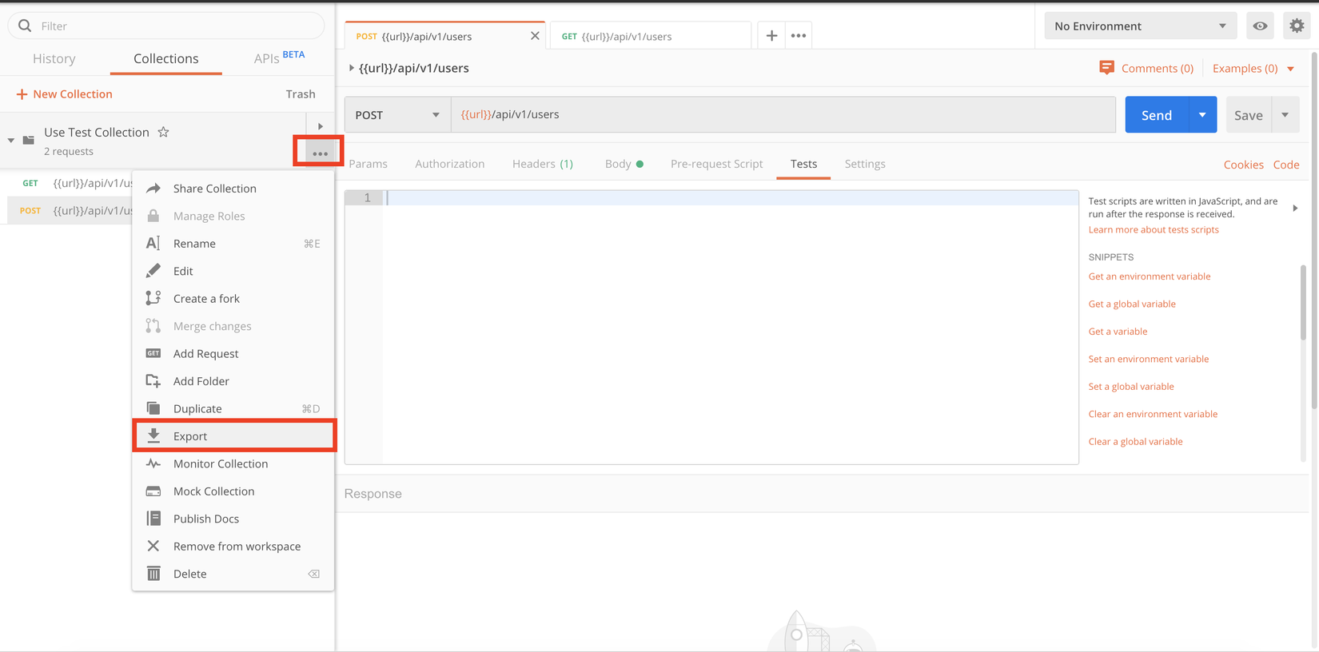Screen dimensions: 1319x652
Task: Click the request URL input field
Action: click(x=783, y=114)
